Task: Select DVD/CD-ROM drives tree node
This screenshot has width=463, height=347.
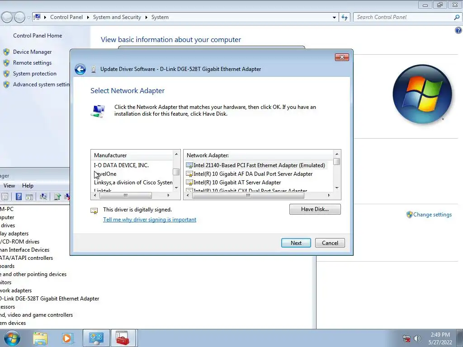Action: click(19, 242)
